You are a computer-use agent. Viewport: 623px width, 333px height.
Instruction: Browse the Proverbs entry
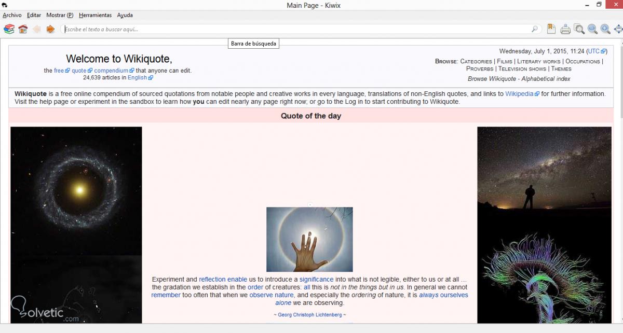(480, 68)
